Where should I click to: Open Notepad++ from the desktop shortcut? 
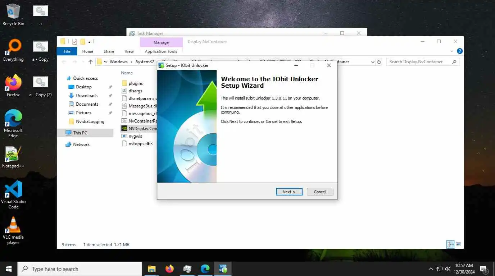pos(13,157)
